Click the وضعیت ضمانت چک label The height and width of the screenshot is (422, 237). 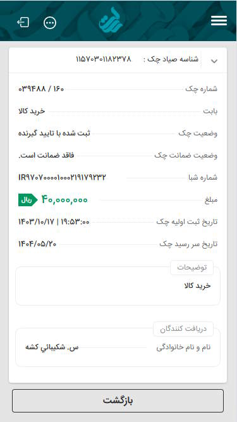[x=186, y=156]
